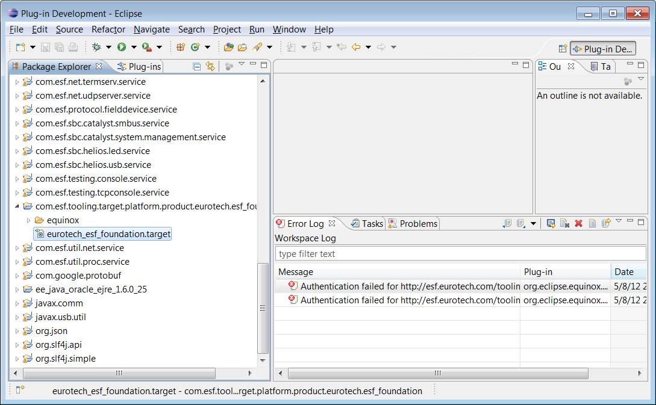Viewport: 656px width, 405px height.
Task: Sort by the Message column header
Action: [x=397, y=271]
